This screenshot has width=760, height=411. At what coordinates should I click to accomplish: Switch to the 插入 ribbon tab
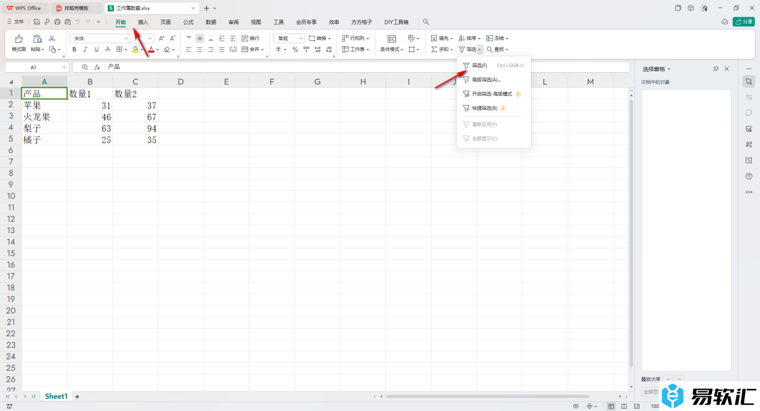point(143,22)
